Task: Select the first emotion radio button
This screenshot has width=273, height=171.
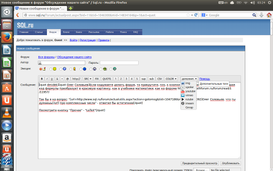Action: click(41, 69)
